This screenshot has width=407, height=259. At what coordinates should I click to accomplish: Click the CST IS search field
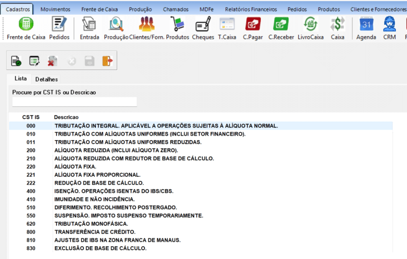[x=74, y=102]
